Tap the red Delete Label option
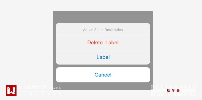 click(103, 42)
